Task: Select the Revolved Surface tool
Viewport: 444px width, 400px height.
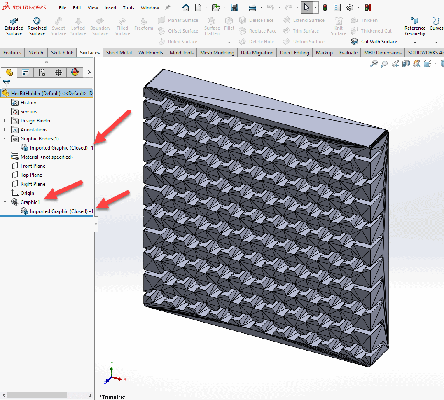Action: 37,27
